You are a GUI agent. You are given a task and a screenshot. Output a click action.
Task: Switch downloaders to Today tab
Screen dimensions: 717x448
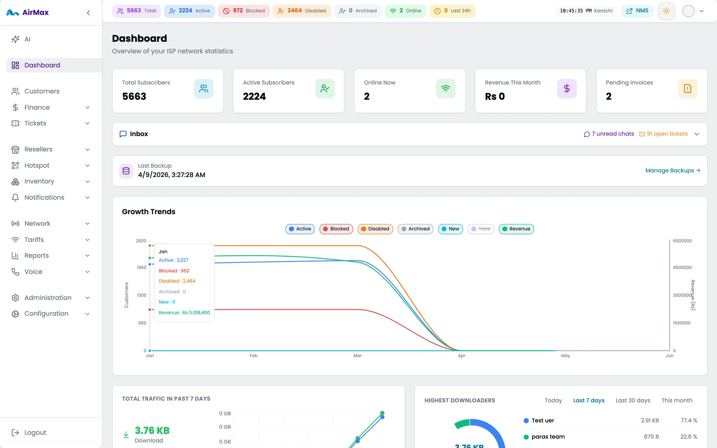[x=553, y=401]
